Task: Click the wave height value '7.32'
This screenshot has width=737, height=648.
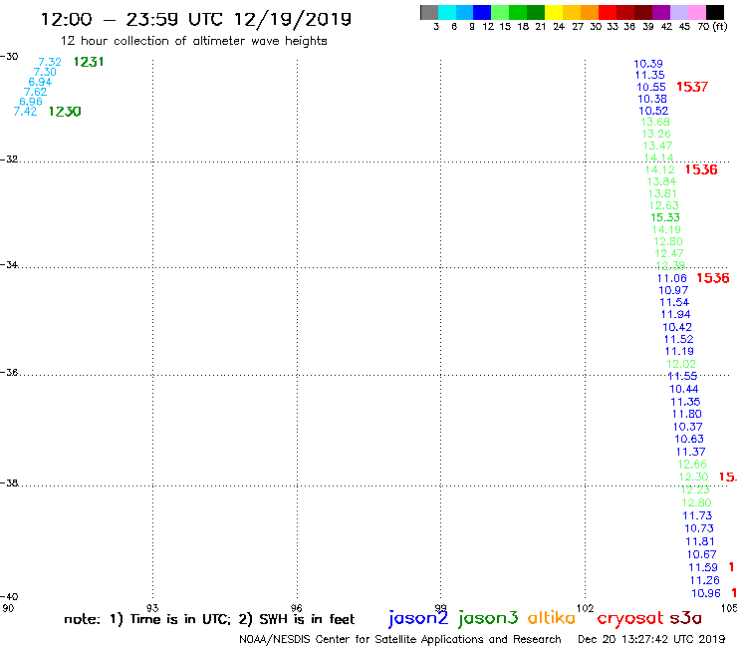Action: pyautogui.click(x=50, y=62)
